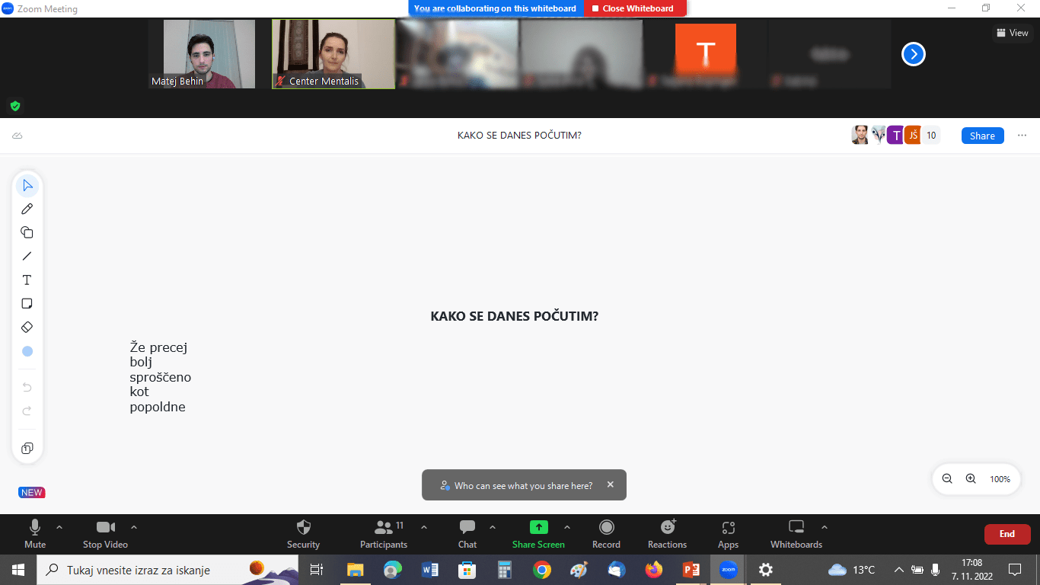
Task: Mute the microphone
Action: 35,533
